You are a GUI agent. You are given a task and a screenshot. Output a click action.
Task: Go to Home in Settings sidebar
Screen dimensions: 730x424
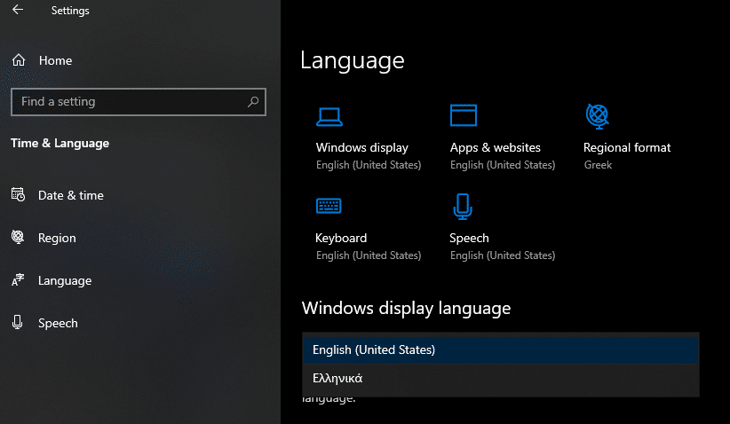click(55, 60)
